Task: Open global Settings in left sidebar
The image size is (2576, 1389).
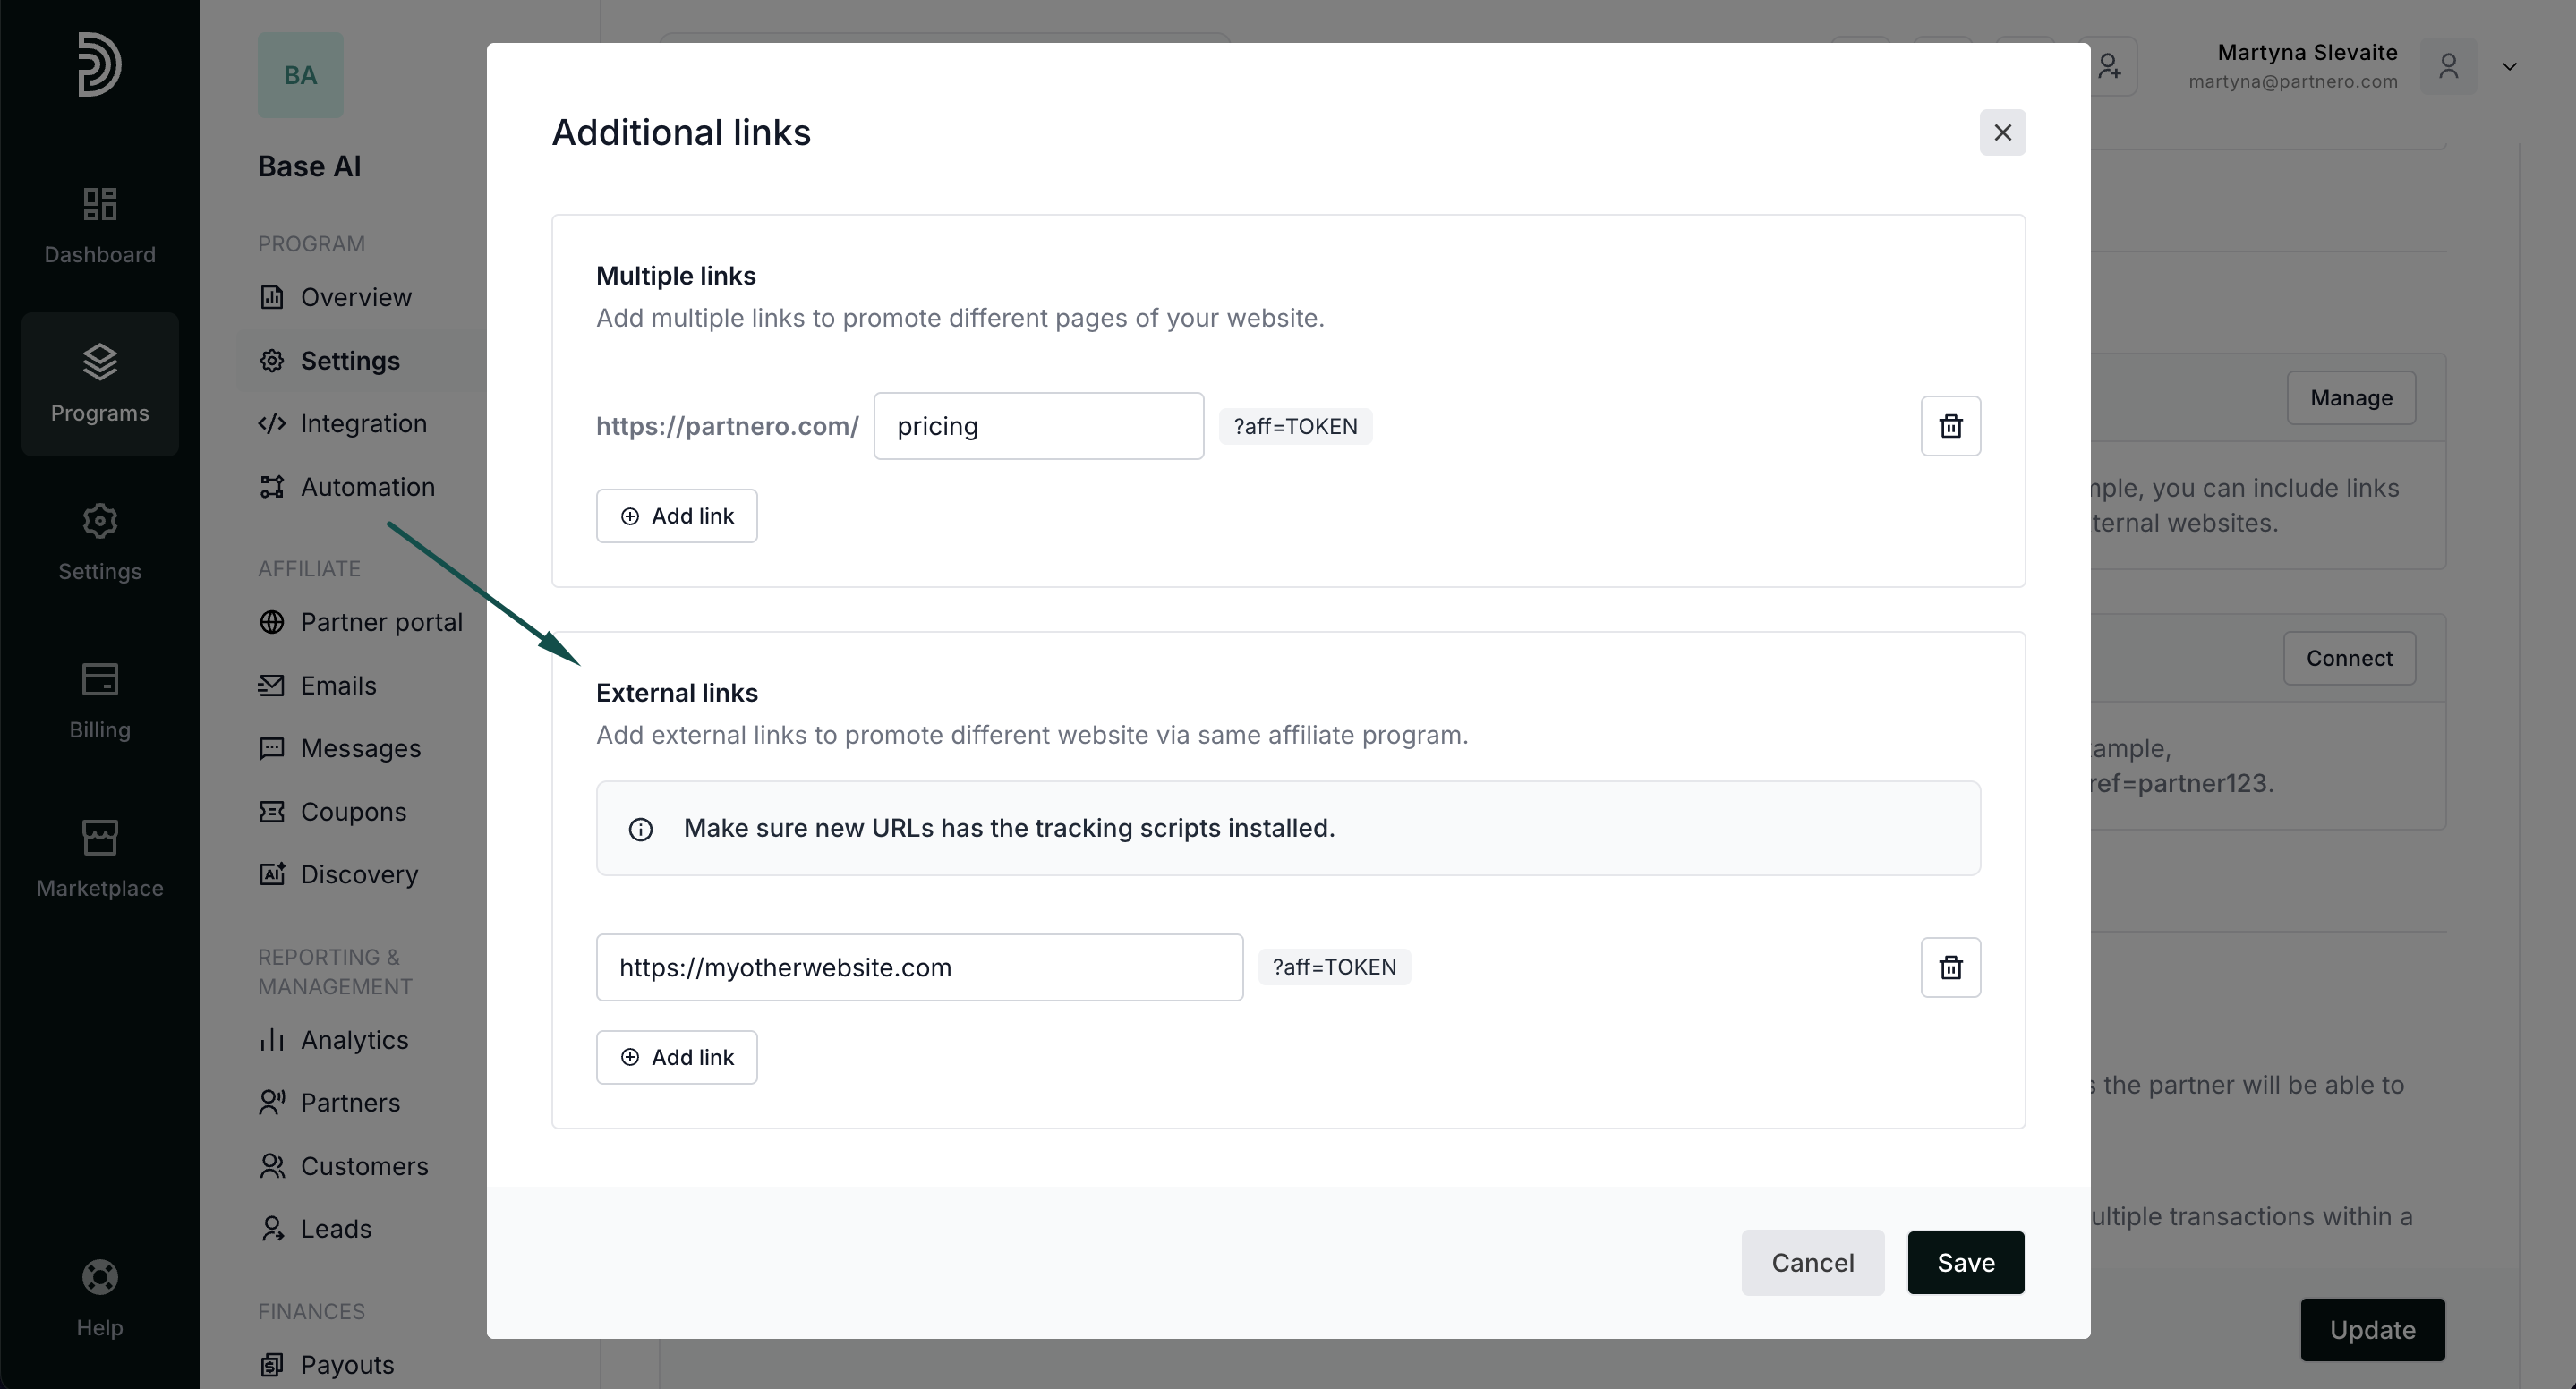Action: pos(100,542)
